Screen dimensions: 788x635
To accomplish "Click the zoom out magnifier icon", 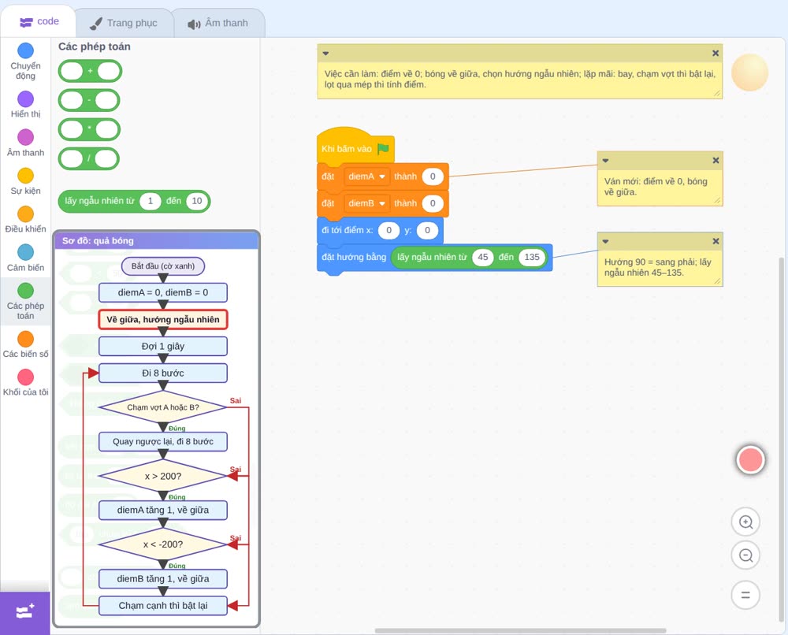I will tap(745, 555).
